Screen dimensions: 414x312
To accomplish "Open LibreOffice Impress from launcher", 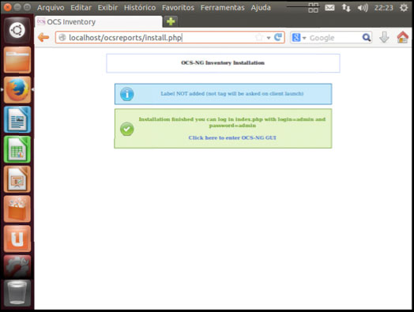I will point(17,179).
